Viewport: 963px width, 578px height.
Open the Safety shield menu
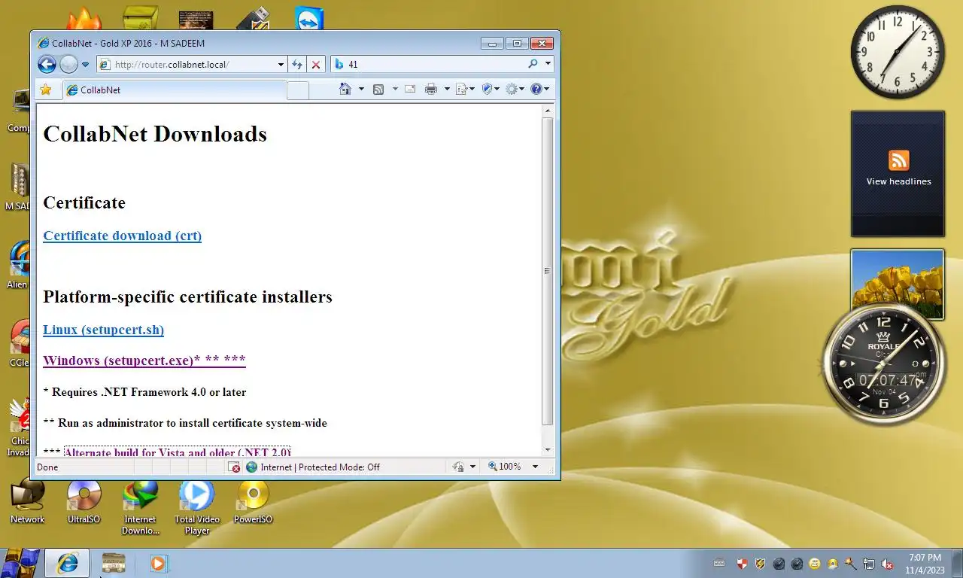[491, 89]
